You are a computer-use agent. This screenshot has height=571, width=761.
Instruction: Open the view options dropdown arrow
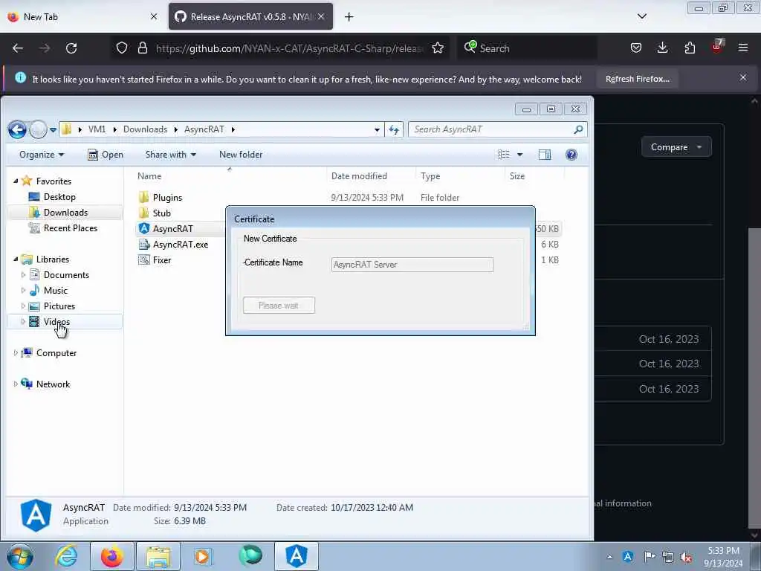(519, 155)
